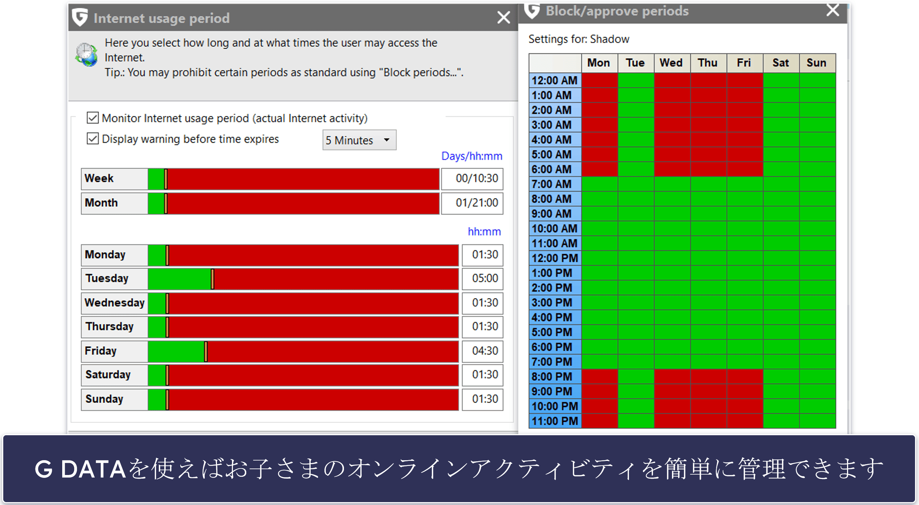
Task: Toggle the Wednesday 10:00 PM blocked cell
Action: point(672,406)
